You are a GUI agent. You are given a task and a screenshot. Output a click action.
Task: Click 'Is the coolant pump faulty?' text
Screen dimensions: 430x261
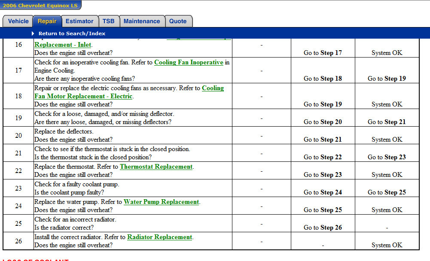point(70,192)
